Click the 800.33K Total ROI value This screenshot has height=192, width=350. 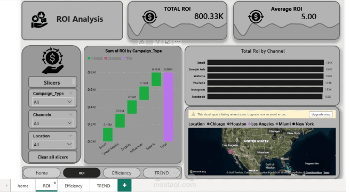209,16
